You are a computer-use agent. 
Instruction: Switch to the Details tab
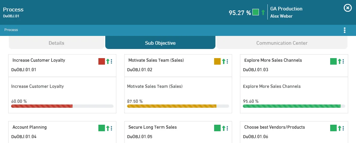coord(56,43)
